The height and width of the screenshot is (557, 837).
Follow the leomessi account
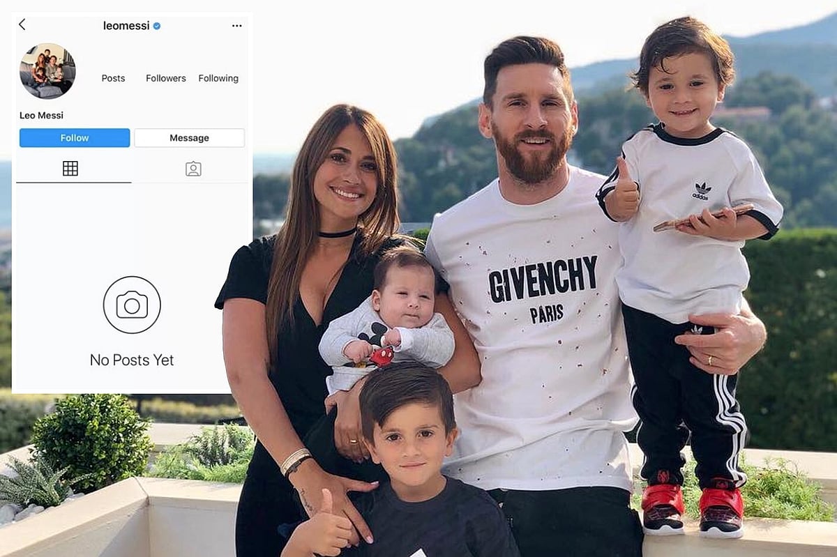coord(75,138)
